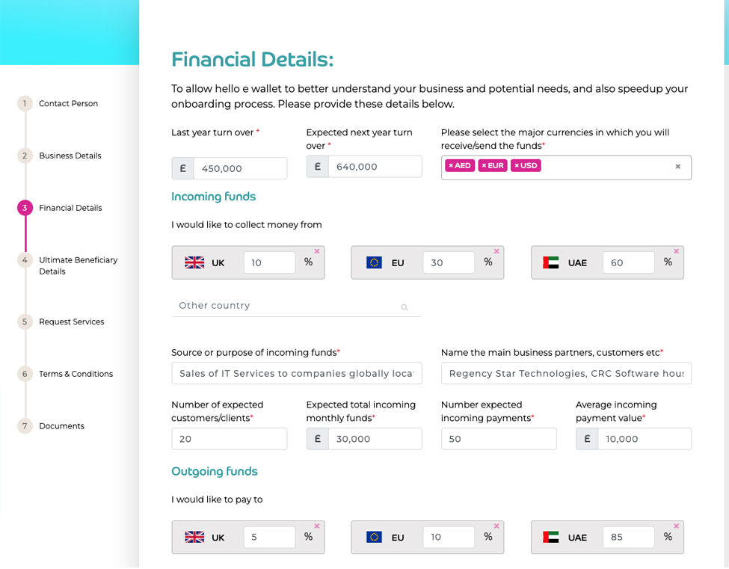Go to Business Details step
The width and height of the screenshot is (729, 569).
pos(70,156)
